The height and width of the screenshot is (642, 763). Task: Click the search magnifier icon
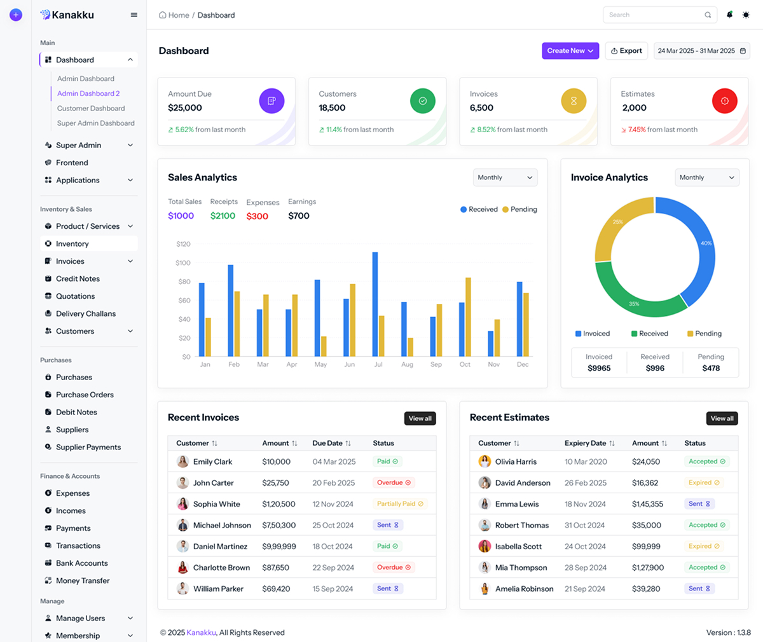pos(708,15)
